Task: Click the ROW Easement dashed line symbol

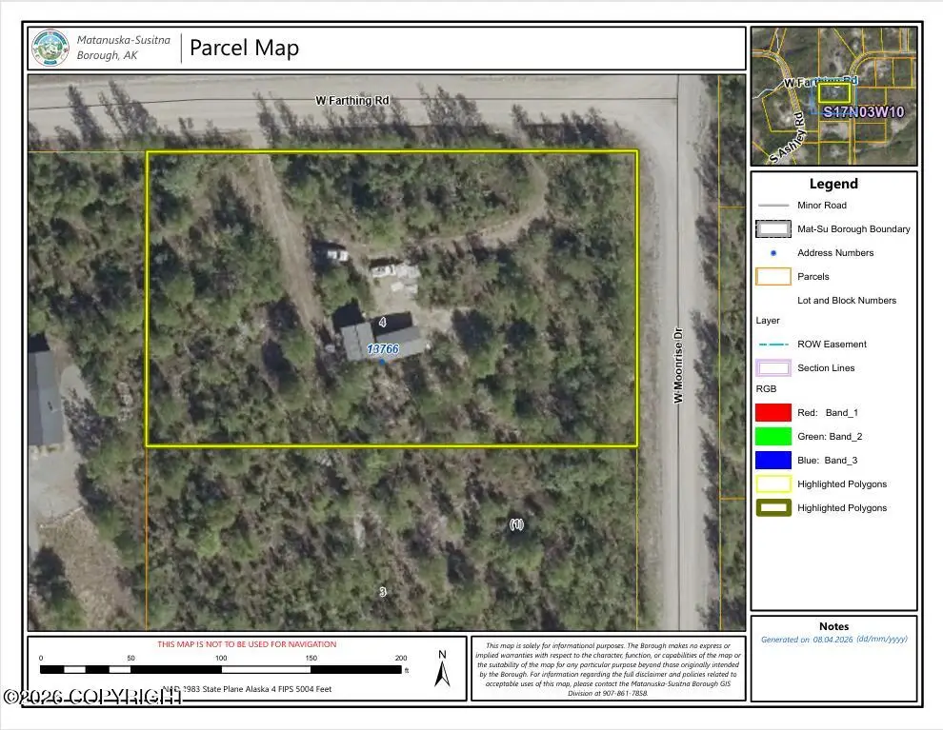Action: coord(772,345)
